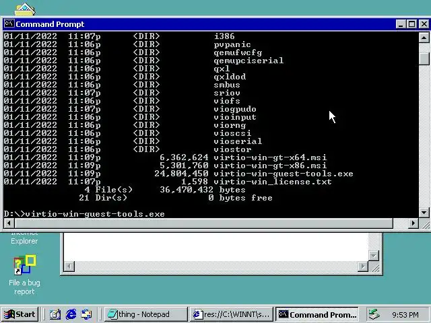This screenshot has height=323, width=431.
Task: Click the 24,804,450 file size value
Action: tap(181, 174)
